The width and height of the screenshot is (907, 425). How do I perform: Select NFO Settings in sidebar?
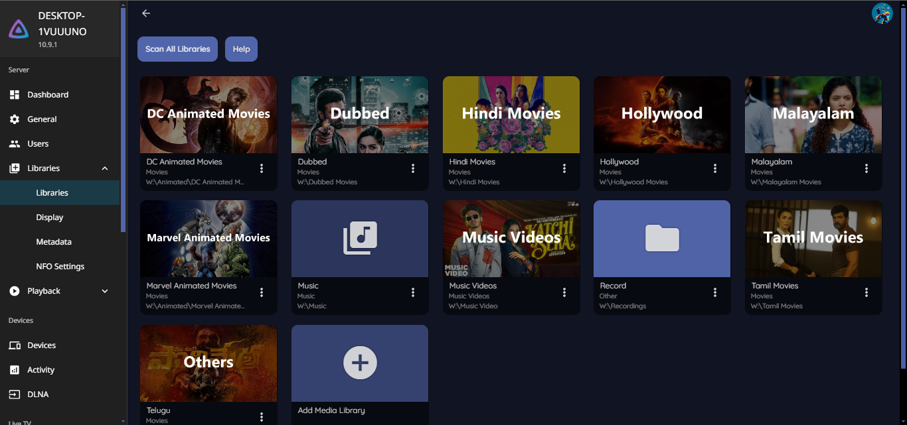[60, 267]
